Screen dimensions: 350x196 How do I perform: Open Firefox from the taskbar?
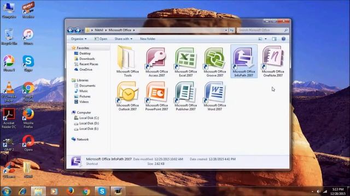(70, 191)
